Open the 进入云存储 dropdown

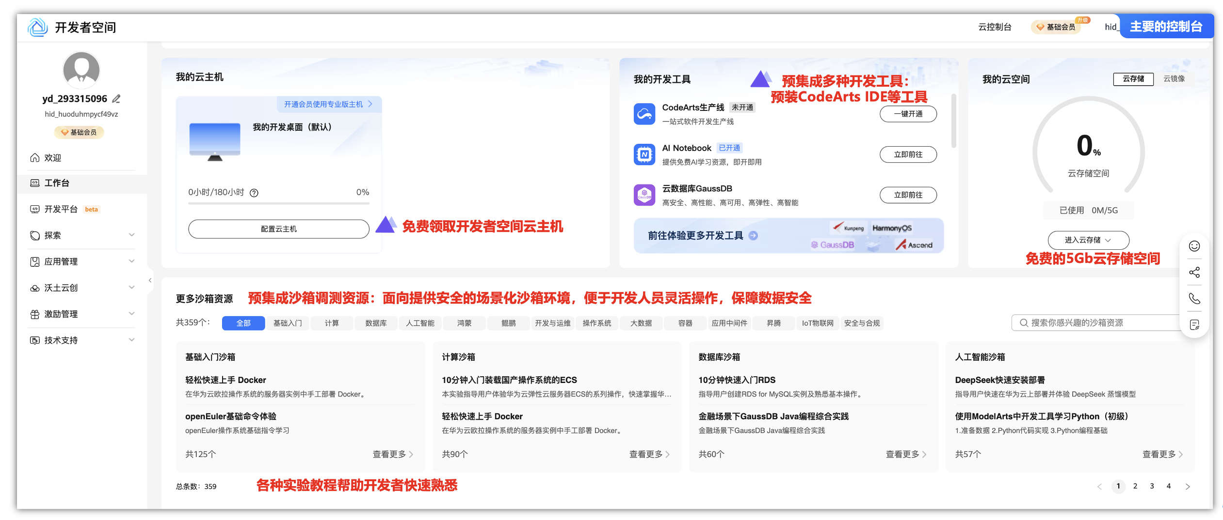tap(1088, 240)
